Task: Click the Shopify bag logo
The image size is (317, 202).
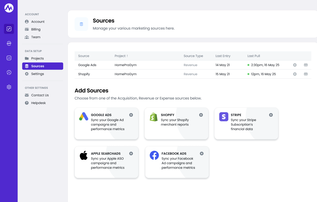Action: coord(153,117)
